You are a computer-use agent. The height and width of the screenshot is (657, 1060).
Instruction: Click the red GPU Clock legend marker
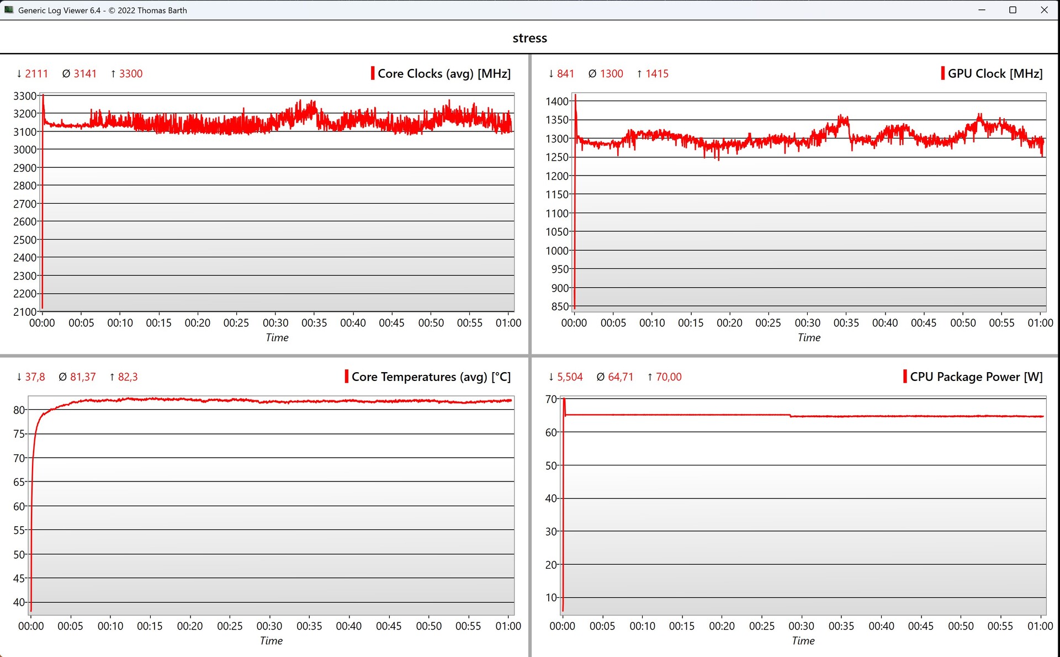(x=943, y=73)
